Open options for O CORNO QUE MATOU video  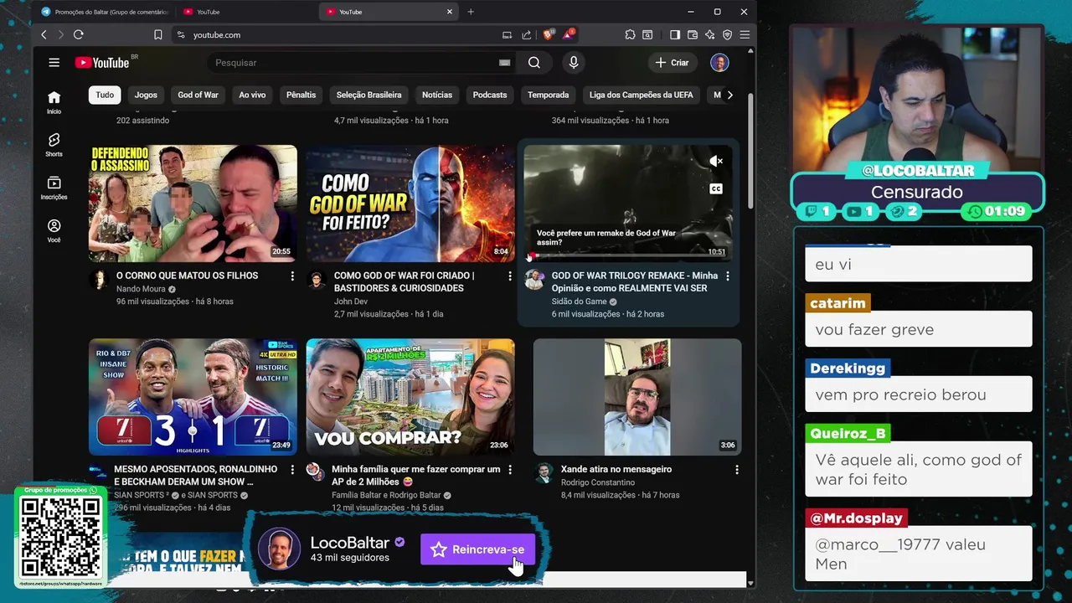point(292,276)
